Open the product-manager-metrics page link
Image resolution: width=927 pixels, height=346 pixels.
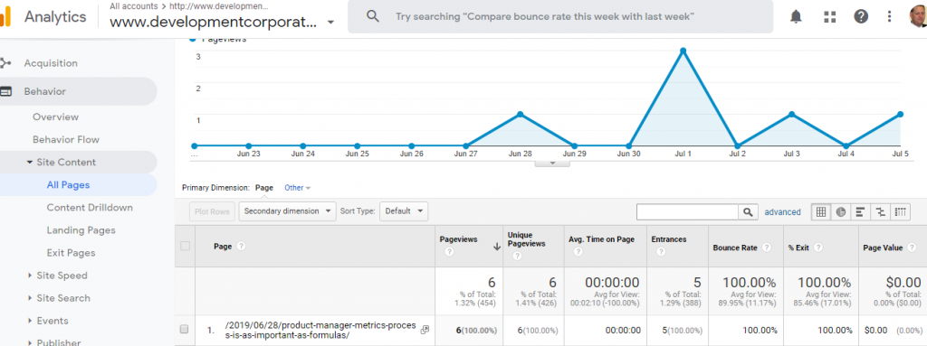click(x=321, y=331)
